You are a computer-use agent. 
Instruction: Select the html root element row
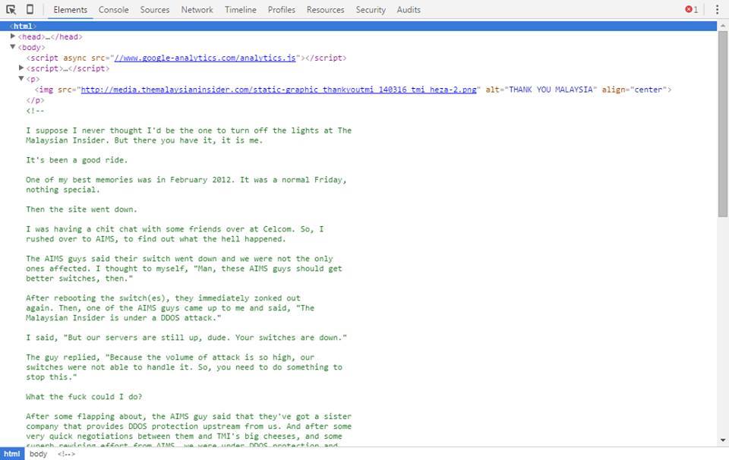[x=358, y=26]
